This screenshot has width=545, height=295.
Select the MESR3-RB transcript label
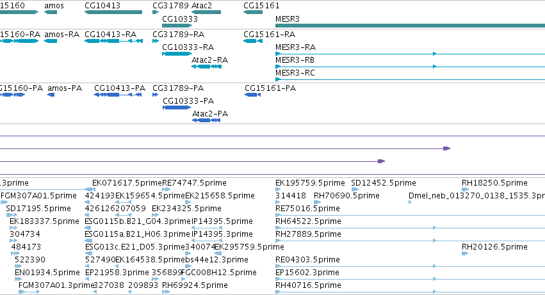click(295, 60)
